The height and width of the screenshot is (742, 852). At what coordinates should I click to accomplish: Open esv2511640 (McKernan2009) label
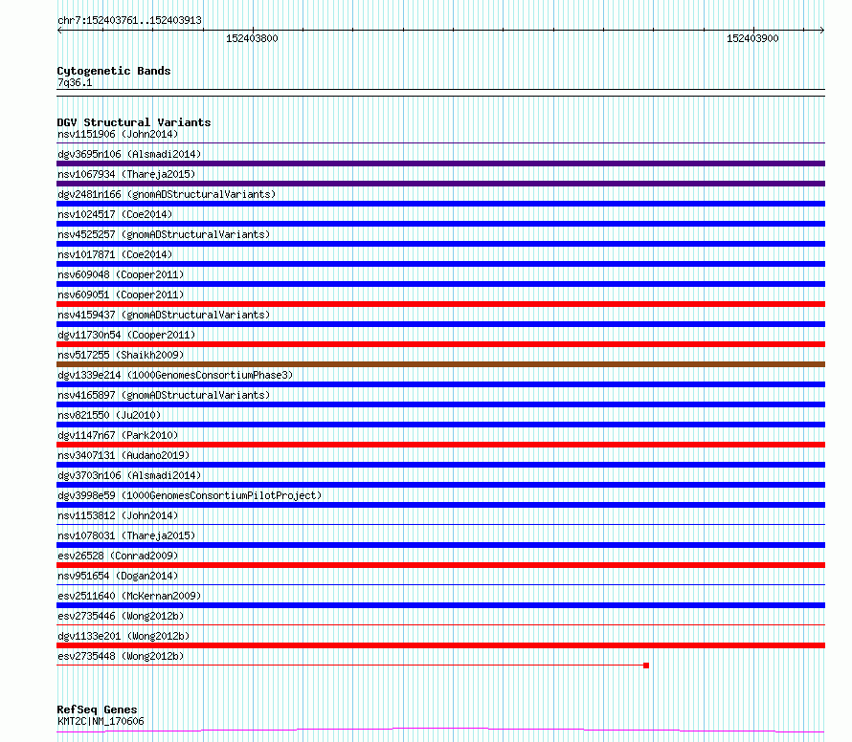coord(129,596)
